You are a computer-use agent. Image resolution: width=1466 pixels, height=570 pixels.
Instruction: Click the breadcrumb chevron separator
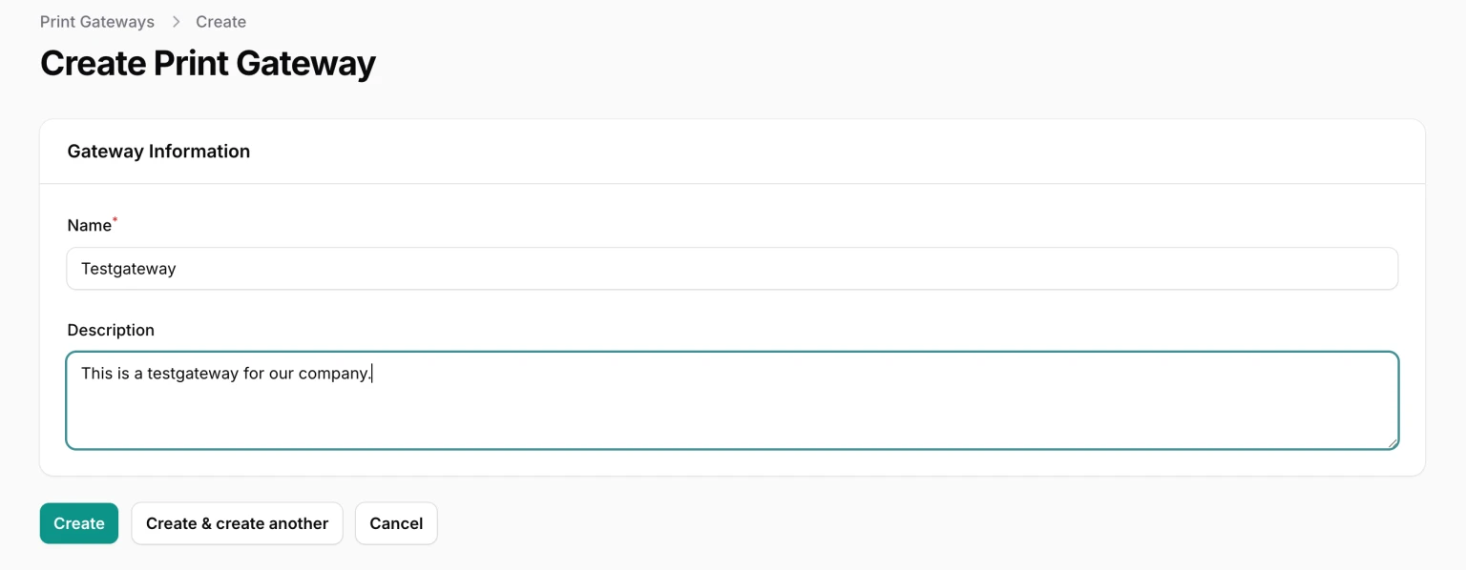(x=176, y=22)
